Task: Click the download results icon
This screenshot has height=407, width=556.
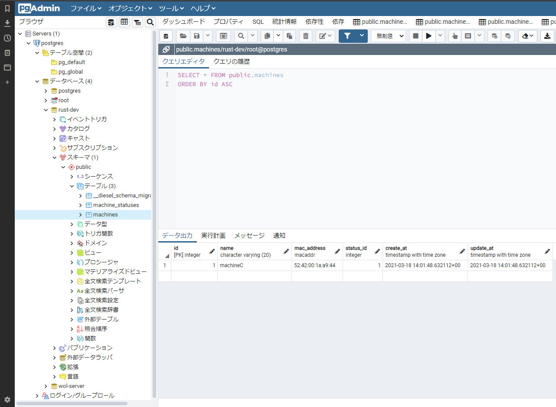Action: 547,36
